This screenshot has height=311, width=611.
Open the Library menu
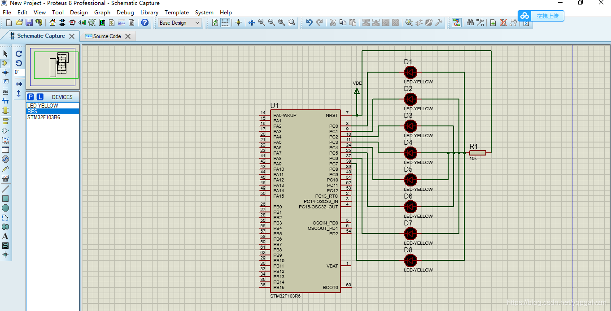(149, 13)
